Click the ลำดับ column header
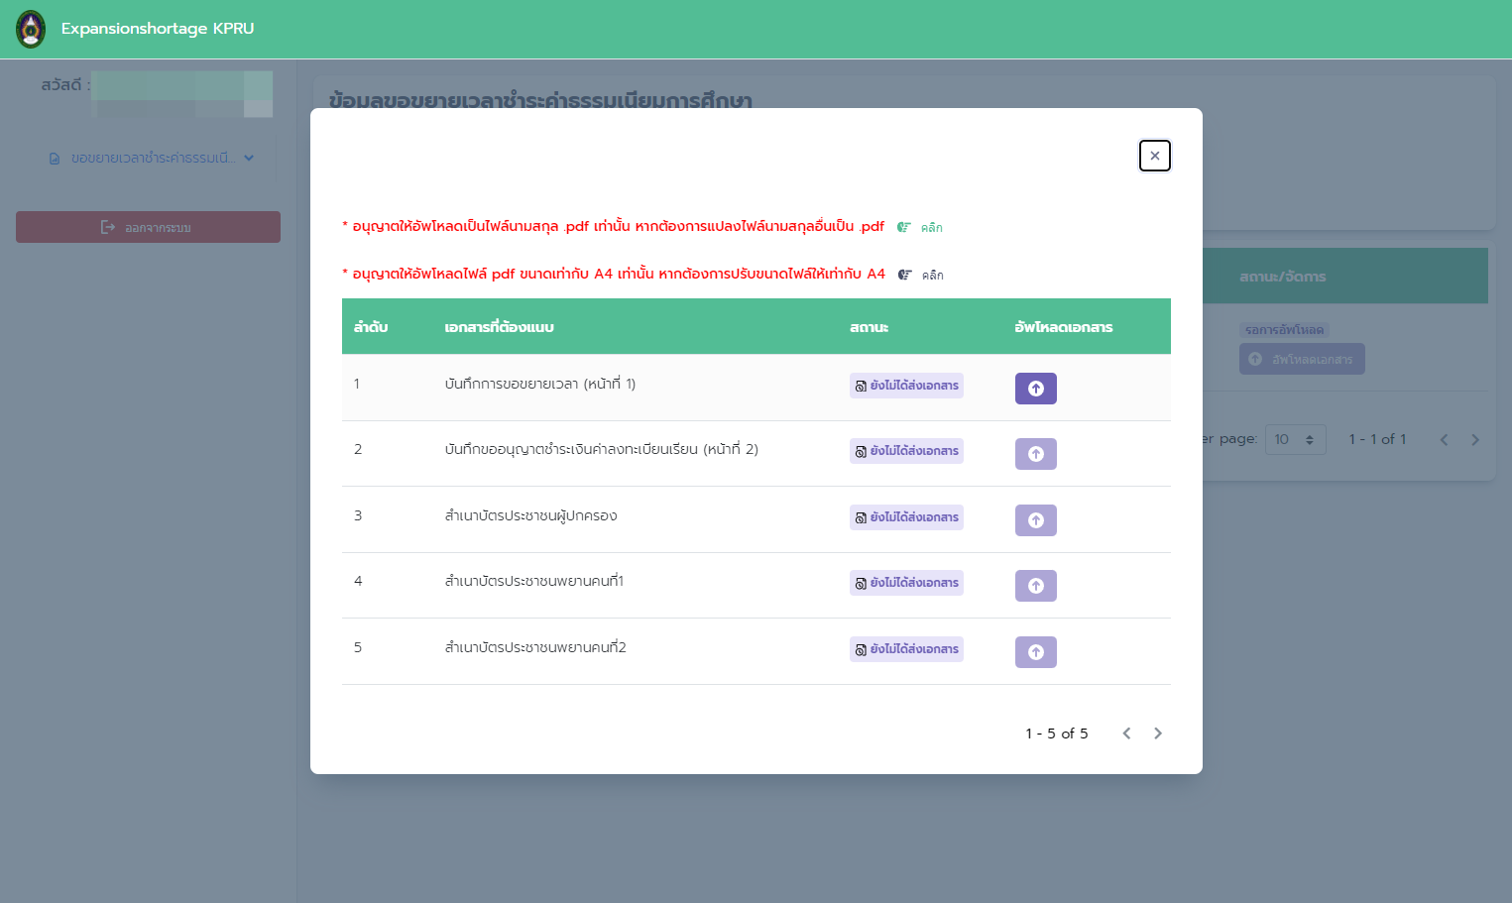1512x903 pixels. [x=371, y=327]
